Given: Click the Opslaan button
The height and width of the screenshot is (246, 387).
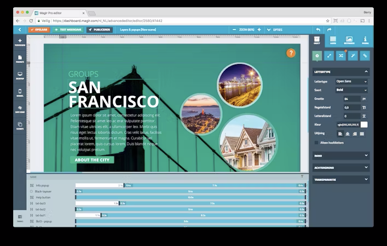Looking at the screenshot, I should [39, 30].
